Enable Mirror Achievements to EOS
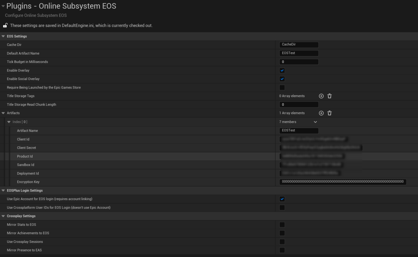Screen dimensions: 418x257 [282, 233]
